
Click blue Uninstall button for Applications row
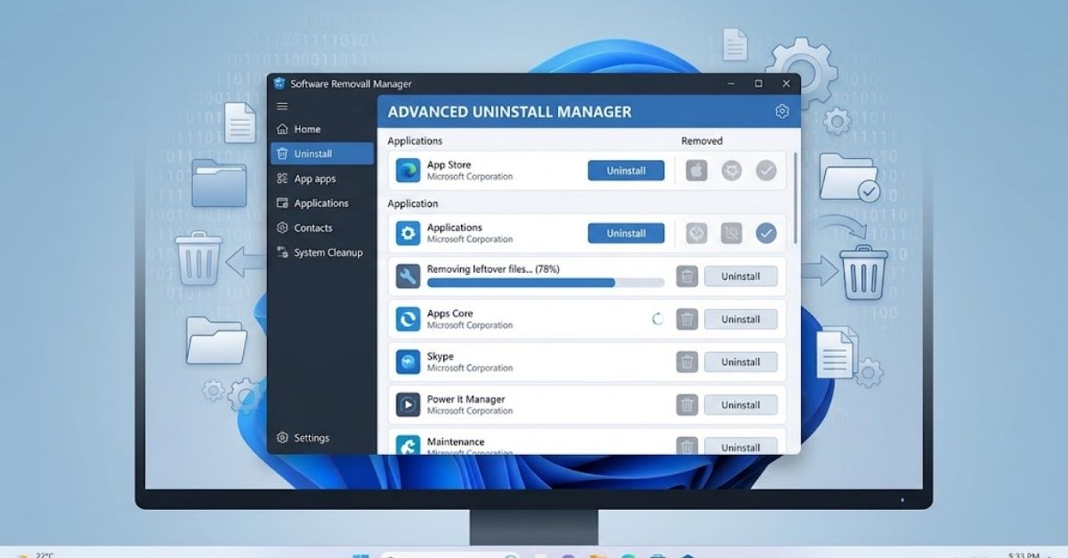(626, 234)
